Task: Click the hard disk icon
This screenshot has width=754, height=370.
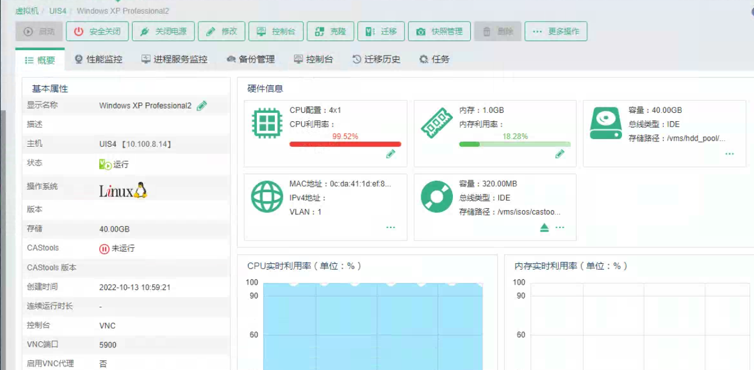Action: (606, 124)
